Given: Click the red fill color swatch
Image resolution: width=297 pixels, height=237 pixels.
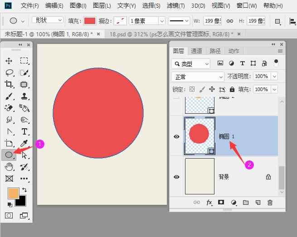Looking at the screenshot, I should tap(89, 21).
